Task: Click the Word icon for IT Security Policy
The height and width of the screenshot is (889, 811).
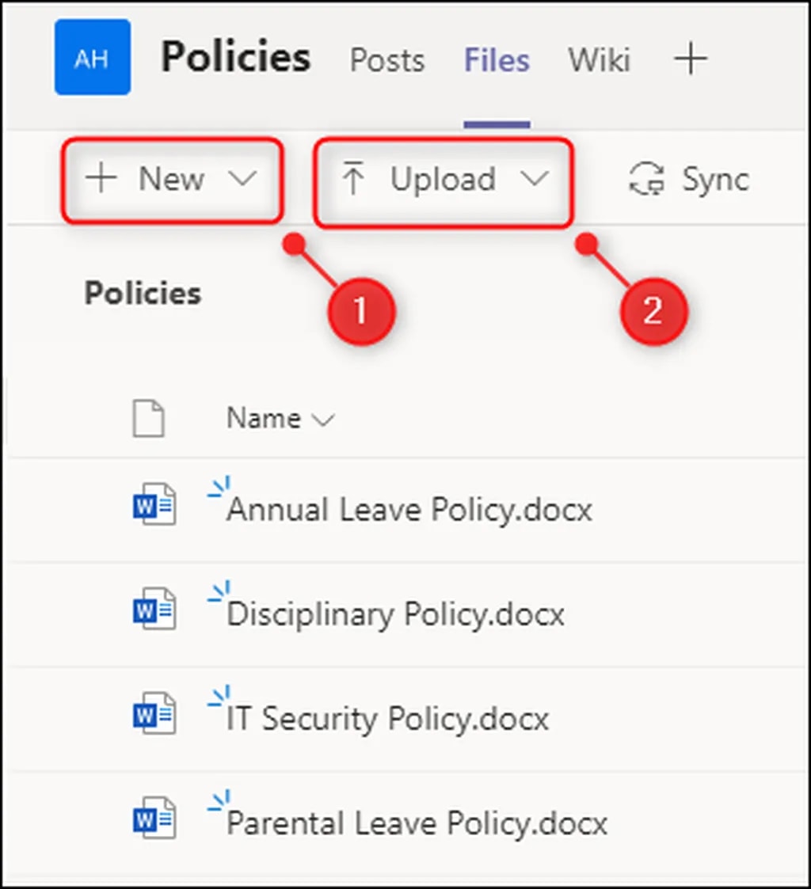Action: (154, 715)
